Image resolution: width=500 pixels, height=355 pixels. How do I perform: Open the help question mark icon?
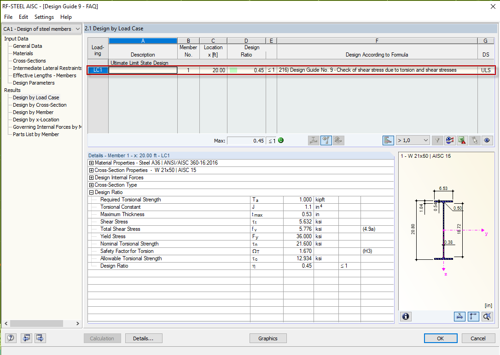pyautogui.click(x=10, y=338)
